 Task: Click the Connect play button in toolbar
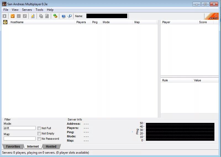(x=4, y=16)
